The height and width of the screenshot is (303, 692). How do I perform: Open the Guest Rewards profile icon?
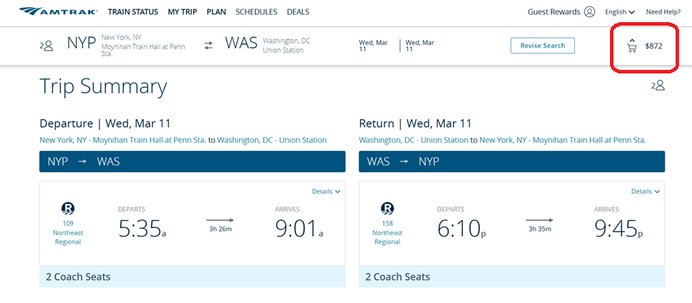coord(589,12)
